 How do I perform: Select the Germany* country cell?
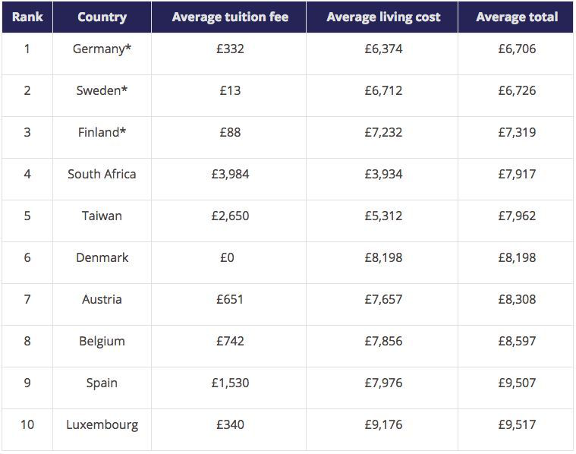pyautogui.click(x=102, y=49)
